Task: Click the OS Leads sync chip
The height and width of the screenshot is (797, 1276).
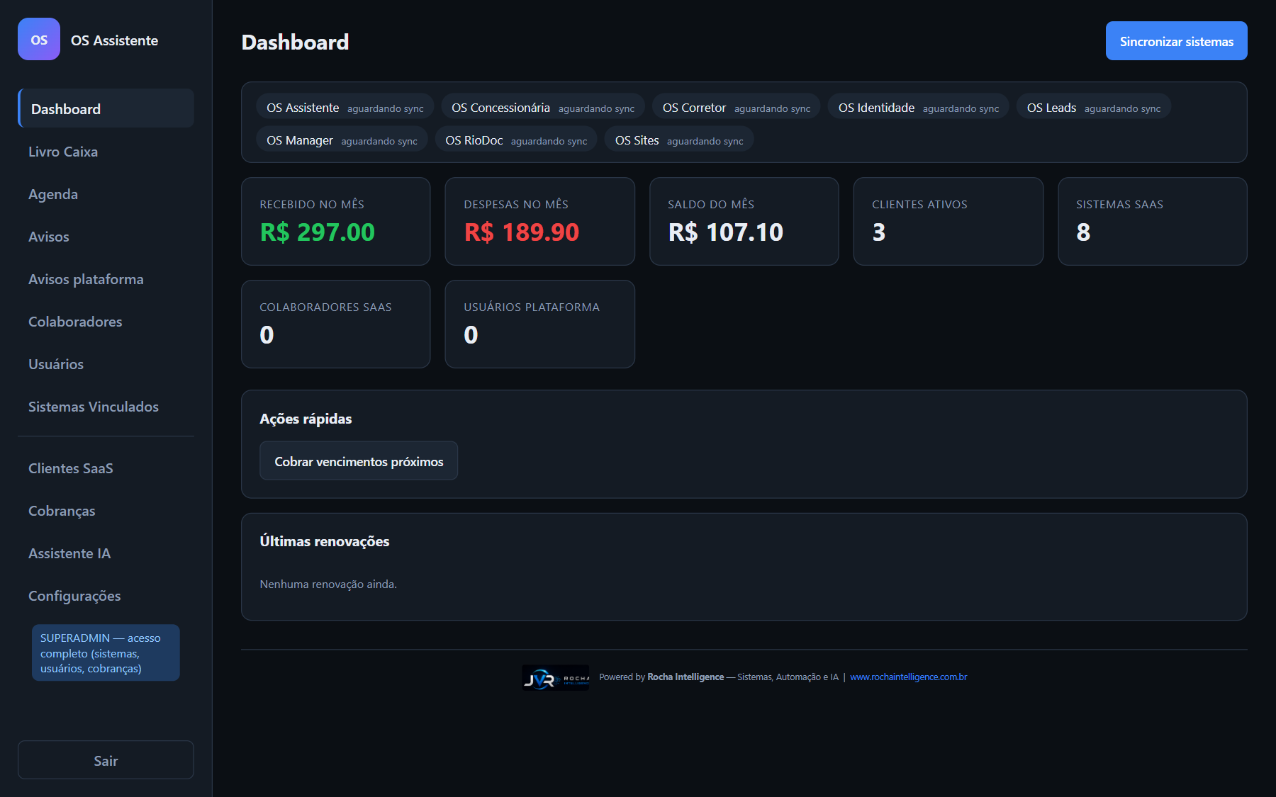Action: [x=1094, y=108]
